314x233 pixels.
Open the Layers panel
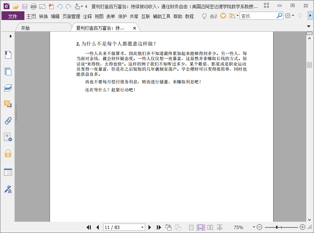point(8,88)
